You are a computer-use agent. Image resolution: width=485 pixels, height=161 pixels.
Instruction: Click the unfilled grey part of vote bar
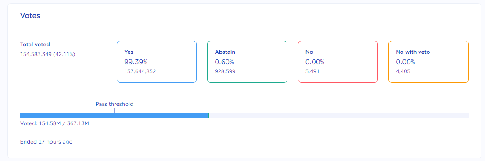pyautogui.click(x=339, y=115)
